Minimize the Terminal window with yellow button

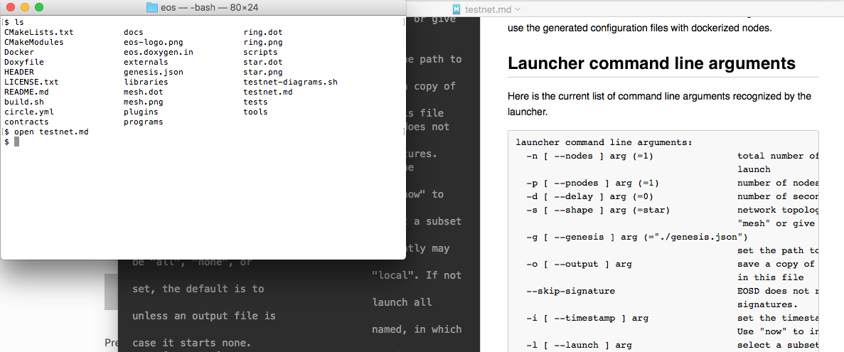pyautogui.click(x=24, y=8)
